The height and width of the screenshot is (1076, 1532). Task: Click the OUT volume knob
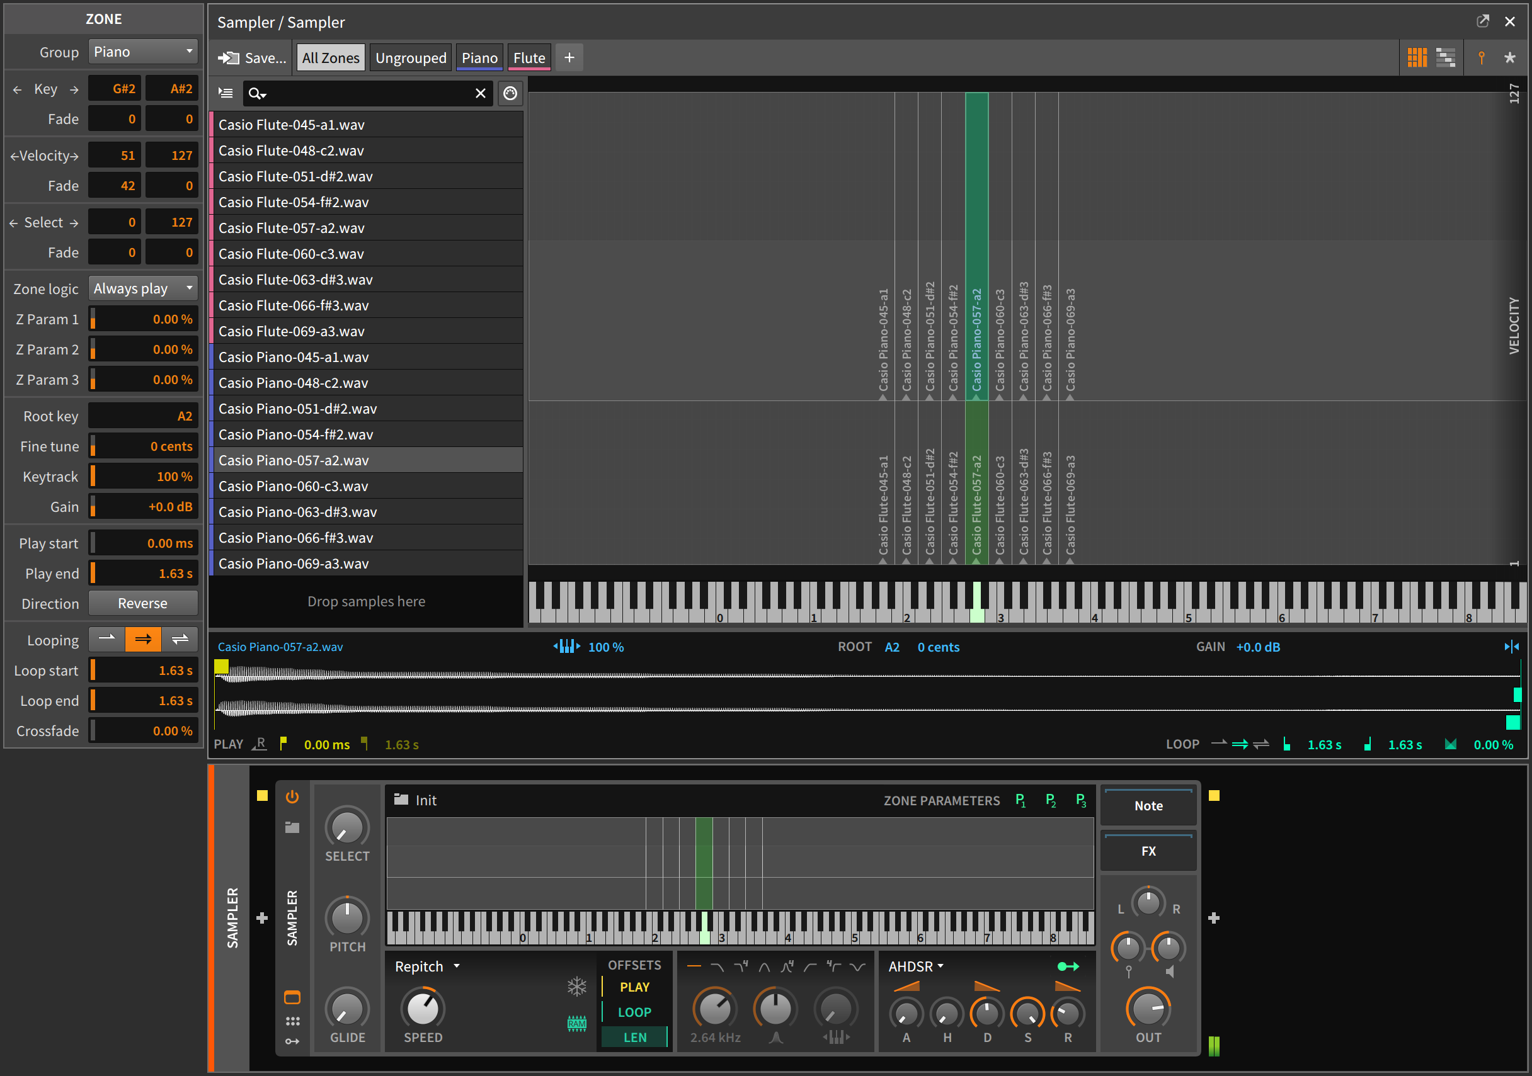pyautogui.click(x=1148, y=1008)
